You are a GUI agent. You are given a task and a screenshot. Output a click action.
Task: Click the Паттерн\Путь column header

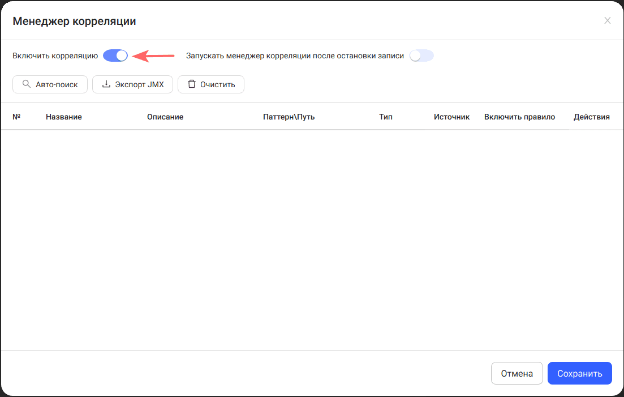[x=289, y=117]
